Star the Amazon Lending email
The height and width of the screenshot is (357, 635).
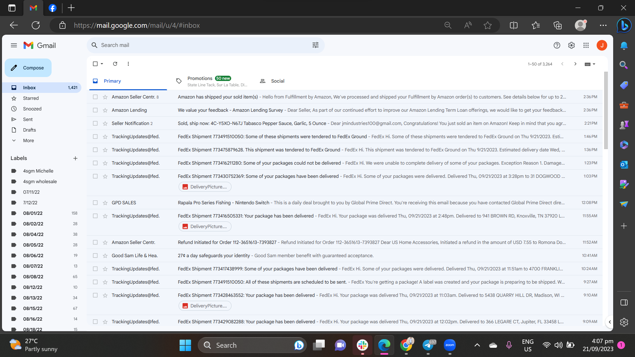pyautogui.click(x=105, y=110)
